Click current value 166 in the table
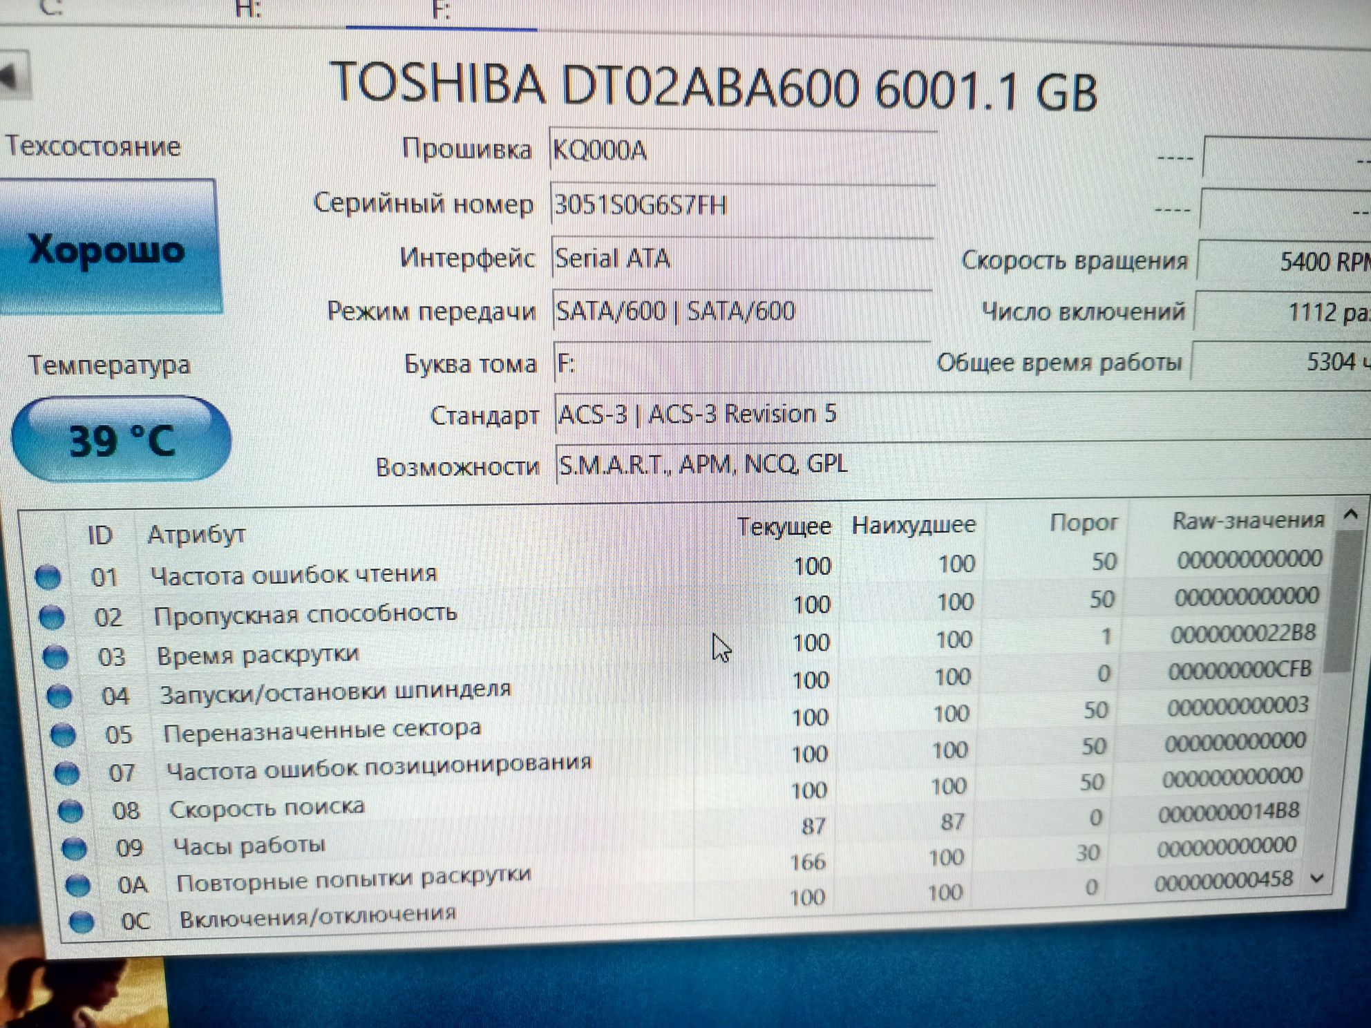1371x1028 pixels. pyautogui.click(x=807, y=862)
